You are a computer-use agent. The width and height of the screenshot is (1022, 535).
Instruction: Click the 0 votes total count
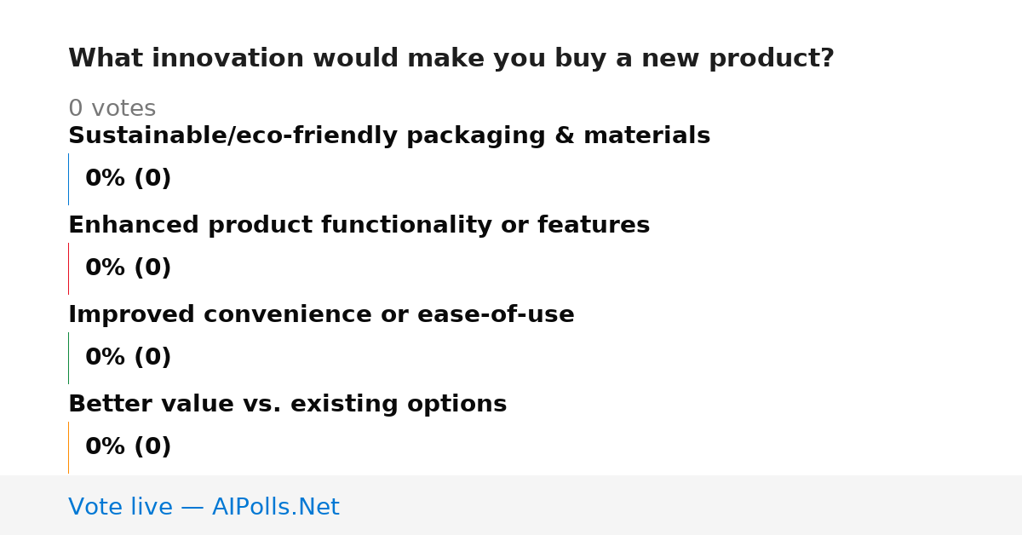pyautogui.click(x=112, y=109)
